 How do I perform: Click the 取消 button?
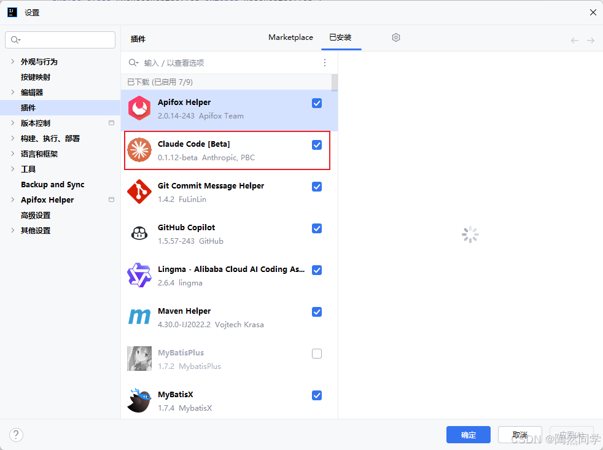pyautogui.click(x=520, y=435)
